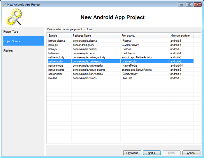
Task: Select the native-media sample
Action: pyautogui.click(x=56, y=66)
